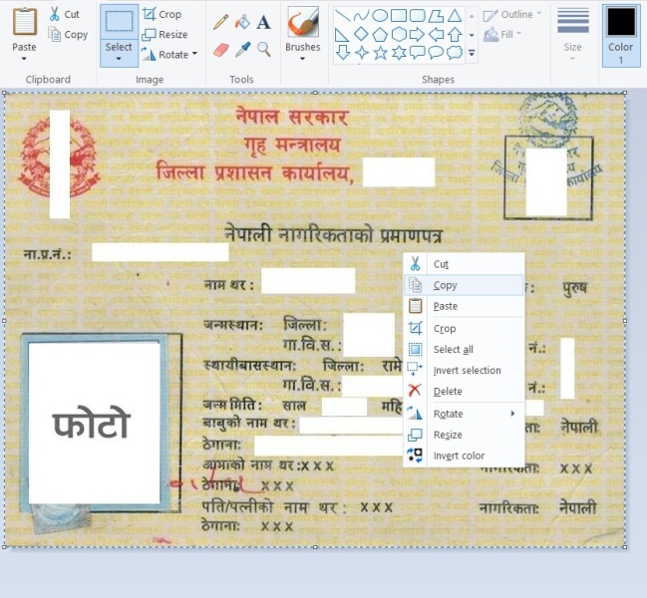The width and height of the screenshot is (647, 598).
Task: Select the Text tool
Action: pos(263,22)
